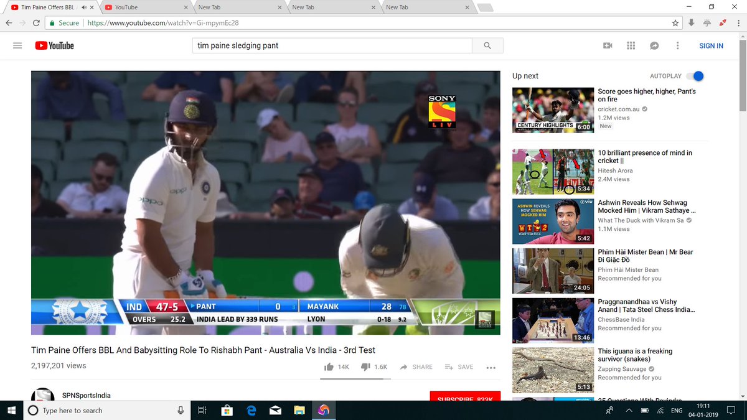This screenshot has height=420, width=747.
Task: Click the umbrella extension icon
Action: 707,22
